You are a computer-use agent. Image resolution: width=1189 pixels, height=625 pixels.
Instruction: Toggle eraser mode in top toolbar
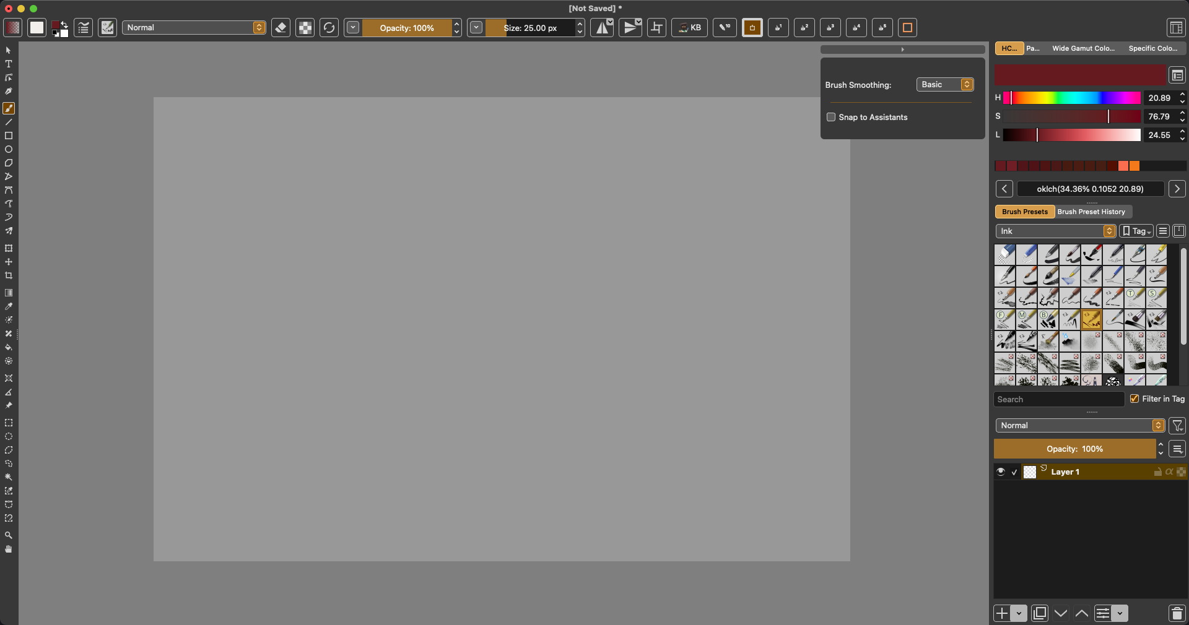coord(281,28)
